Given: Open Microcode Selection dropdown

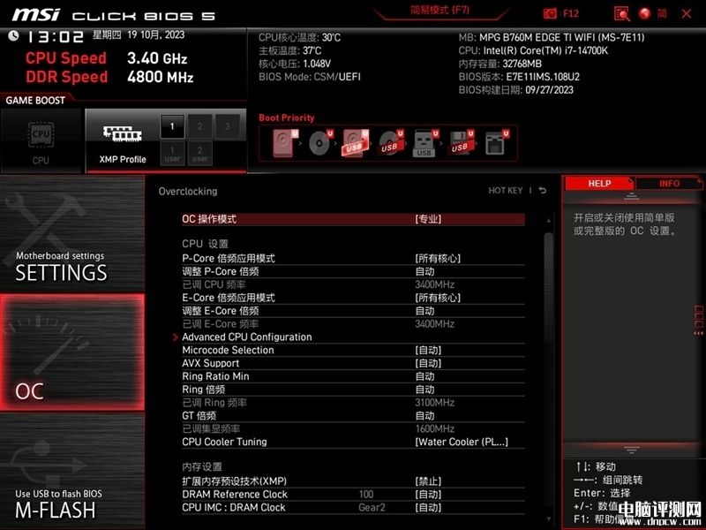Looking at the screenshot, I should coord(353,350).
